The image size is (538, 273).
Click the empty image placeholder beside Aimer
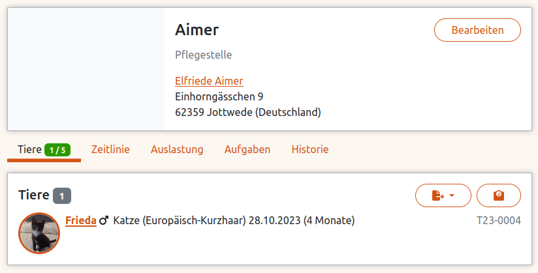86,69
